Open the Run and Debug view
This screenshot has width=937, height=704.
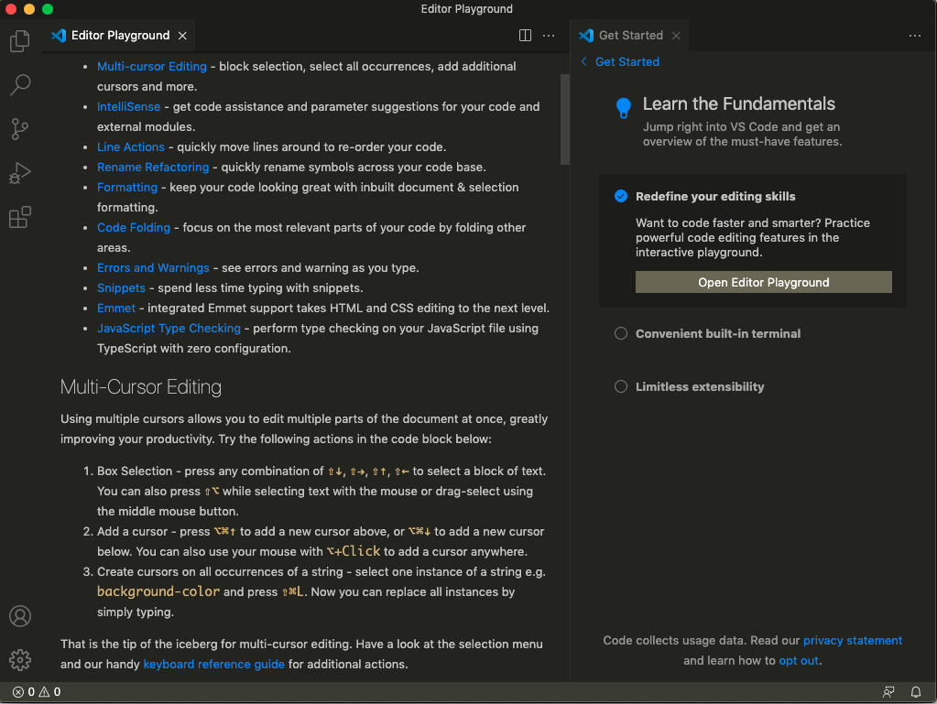coord(20,173)
